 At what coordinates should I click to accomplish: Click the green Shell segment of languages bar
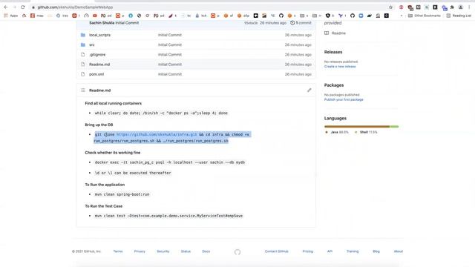click(394, 127)
